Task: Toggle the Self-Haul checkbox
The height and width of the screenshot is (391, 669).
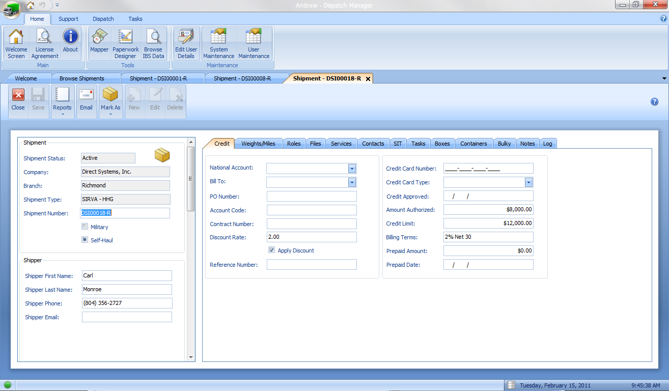Action: tap(85, 240)
